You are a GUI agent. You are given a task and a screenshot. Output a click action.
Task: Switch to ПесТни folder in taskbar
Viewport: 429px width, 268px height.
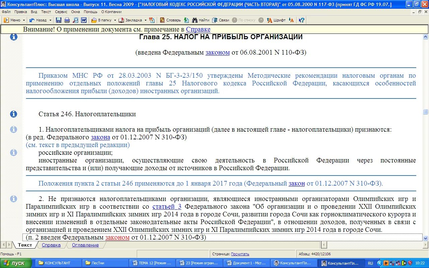tap(105, 263)
